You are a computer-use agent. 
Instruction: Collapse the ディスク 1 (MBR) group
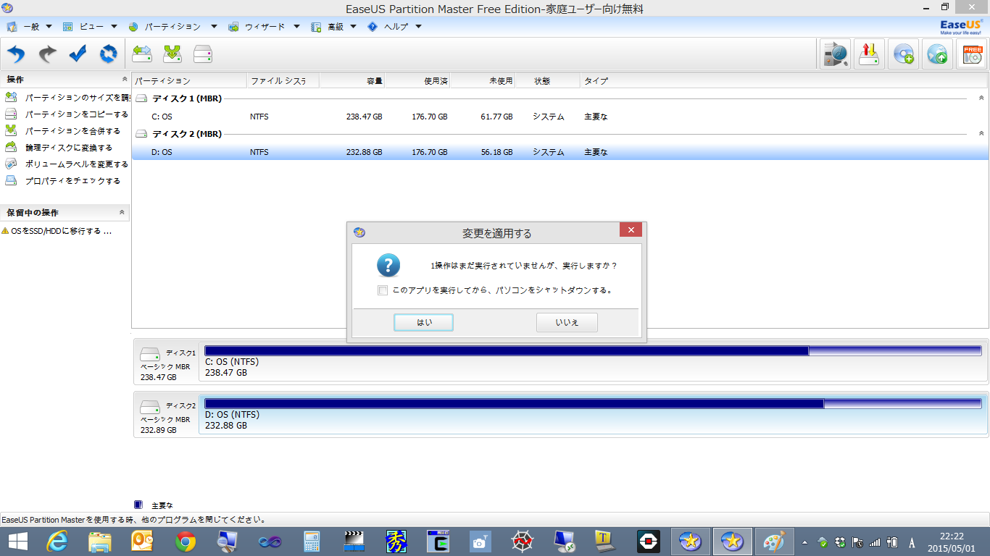pyautogui.click(x=981, y=98)
